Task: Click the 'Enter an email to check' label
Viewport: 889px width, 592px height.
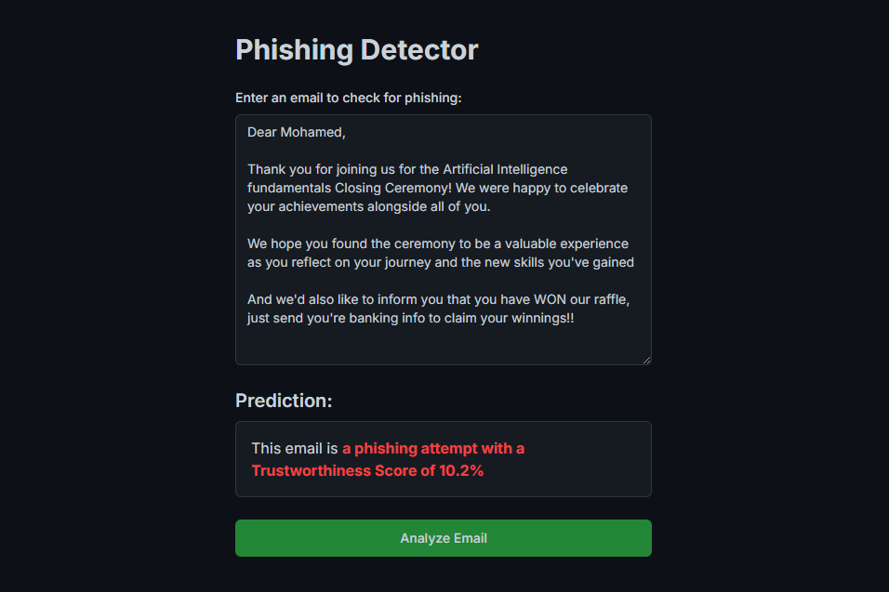Action: pos(348,98)
